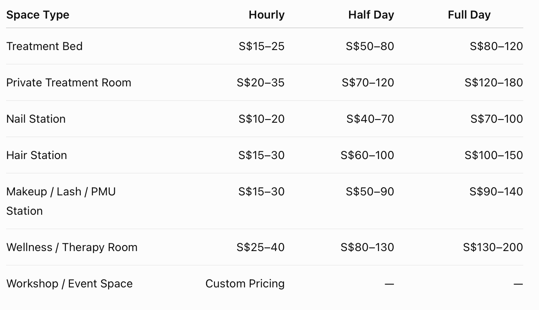Select the Private Treatment Room row label
The width and height of the screenshot is (539, 310).
[x=69, y=82]
